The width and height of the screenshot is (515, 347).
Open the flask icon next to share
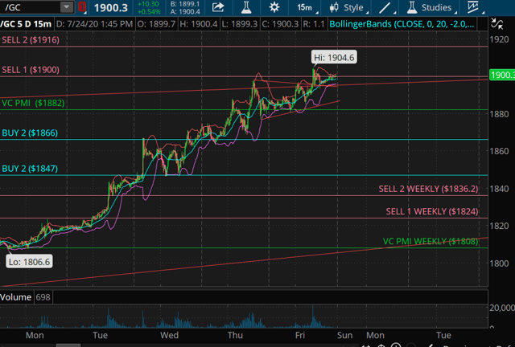246,7
